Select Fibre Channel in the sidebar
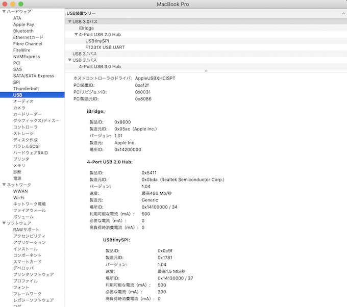 28,44
